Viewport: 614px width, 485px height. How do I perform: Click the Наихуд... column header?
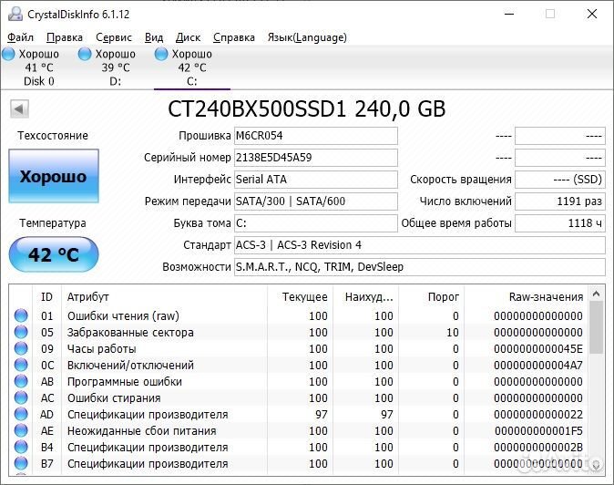tap(366, 297)
